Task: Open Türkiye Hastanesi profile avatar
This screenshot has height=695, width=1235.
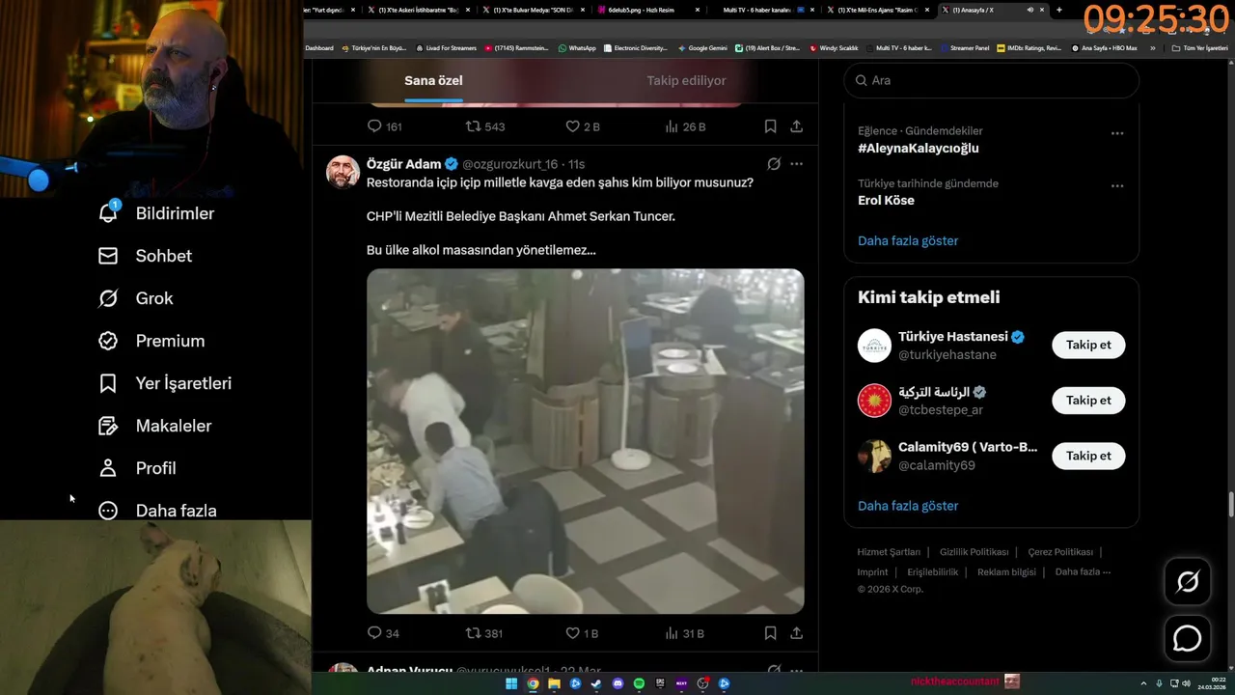Action: pyautogui.click(x=874, y=346)
